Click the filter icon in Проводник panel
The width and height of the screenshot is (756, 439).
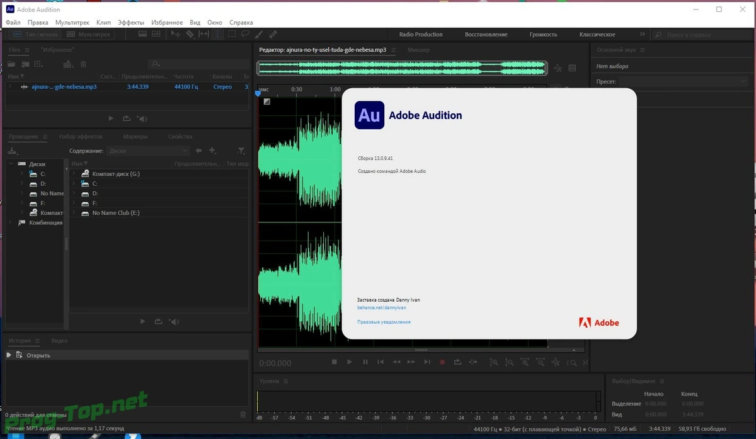click(x=241, y=151)
